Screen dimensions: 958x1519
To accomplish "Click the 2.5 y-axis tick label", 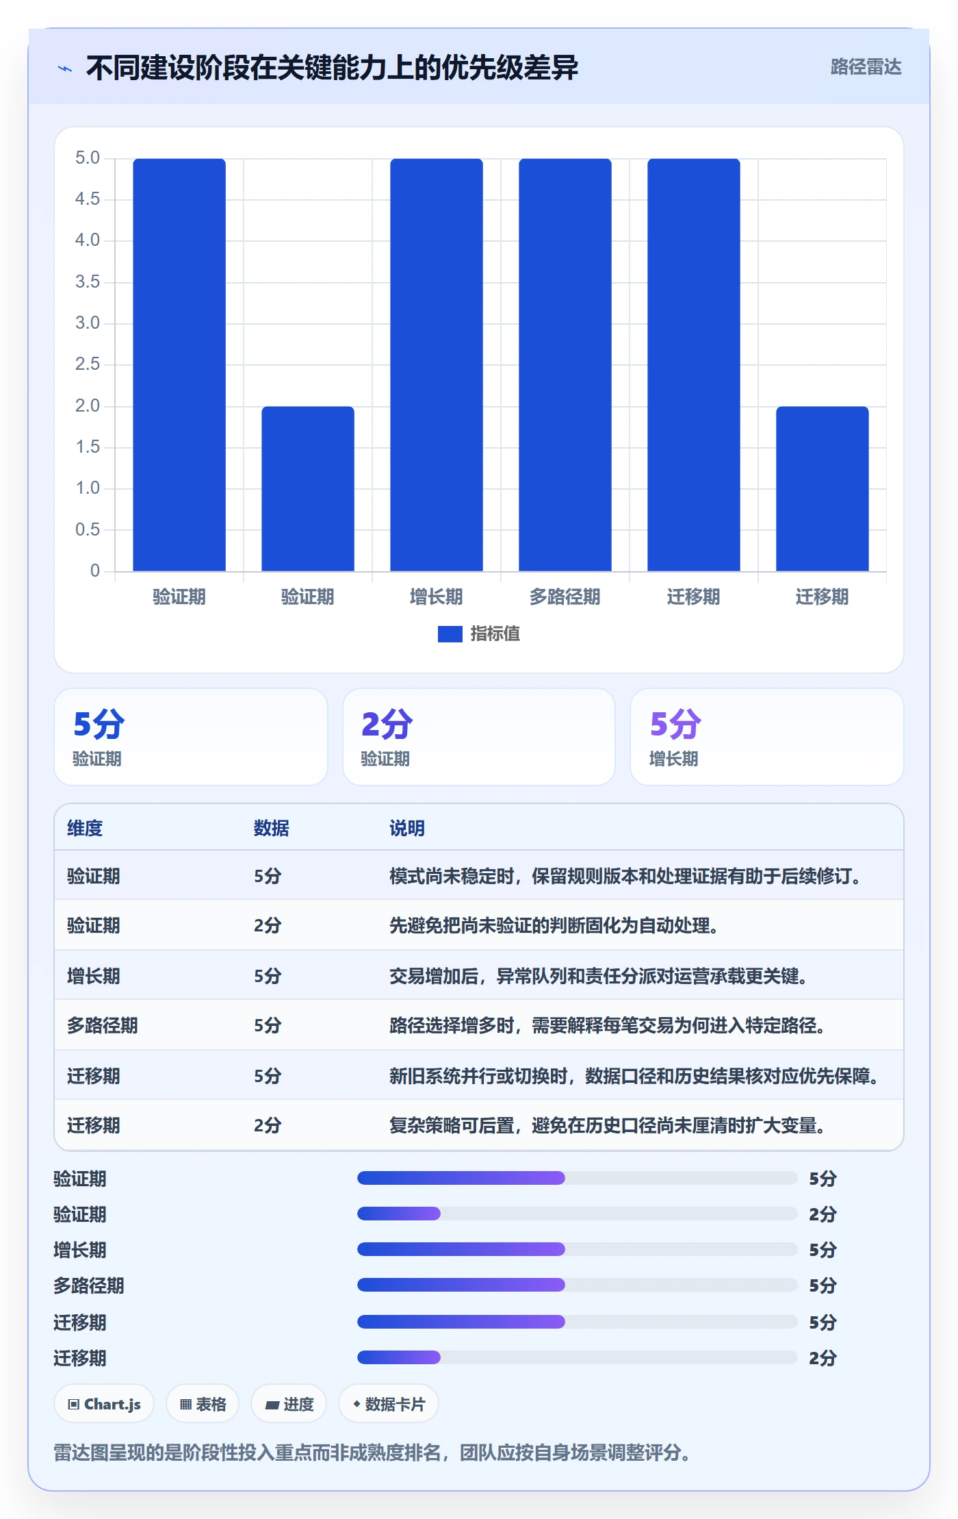I will pyautogui.click(x=88, y=364).
